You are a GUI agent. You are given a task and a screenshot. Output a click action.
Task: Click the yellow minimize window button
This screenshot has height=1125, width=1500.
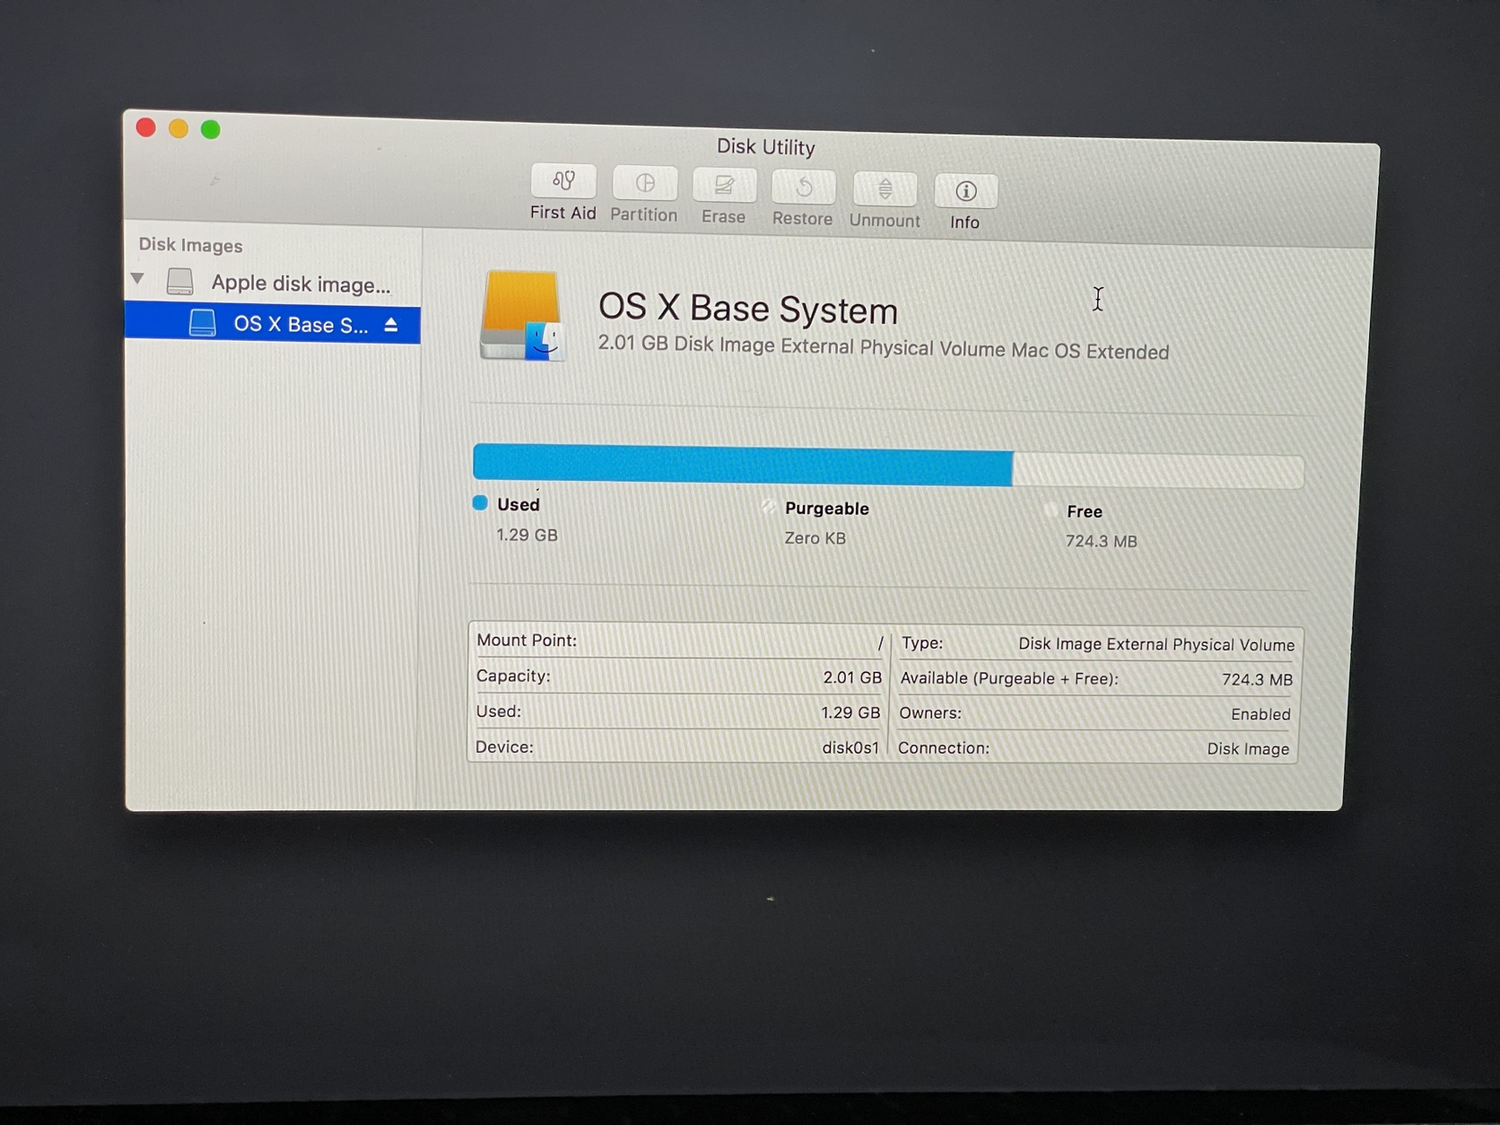point(179,128)
